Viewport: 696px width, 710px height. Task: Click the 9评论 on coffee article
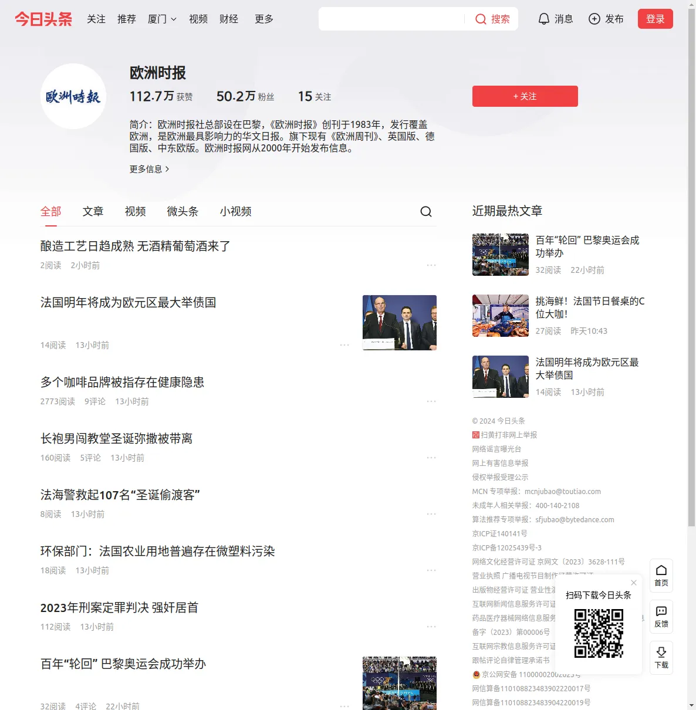(x=95, y=401)
